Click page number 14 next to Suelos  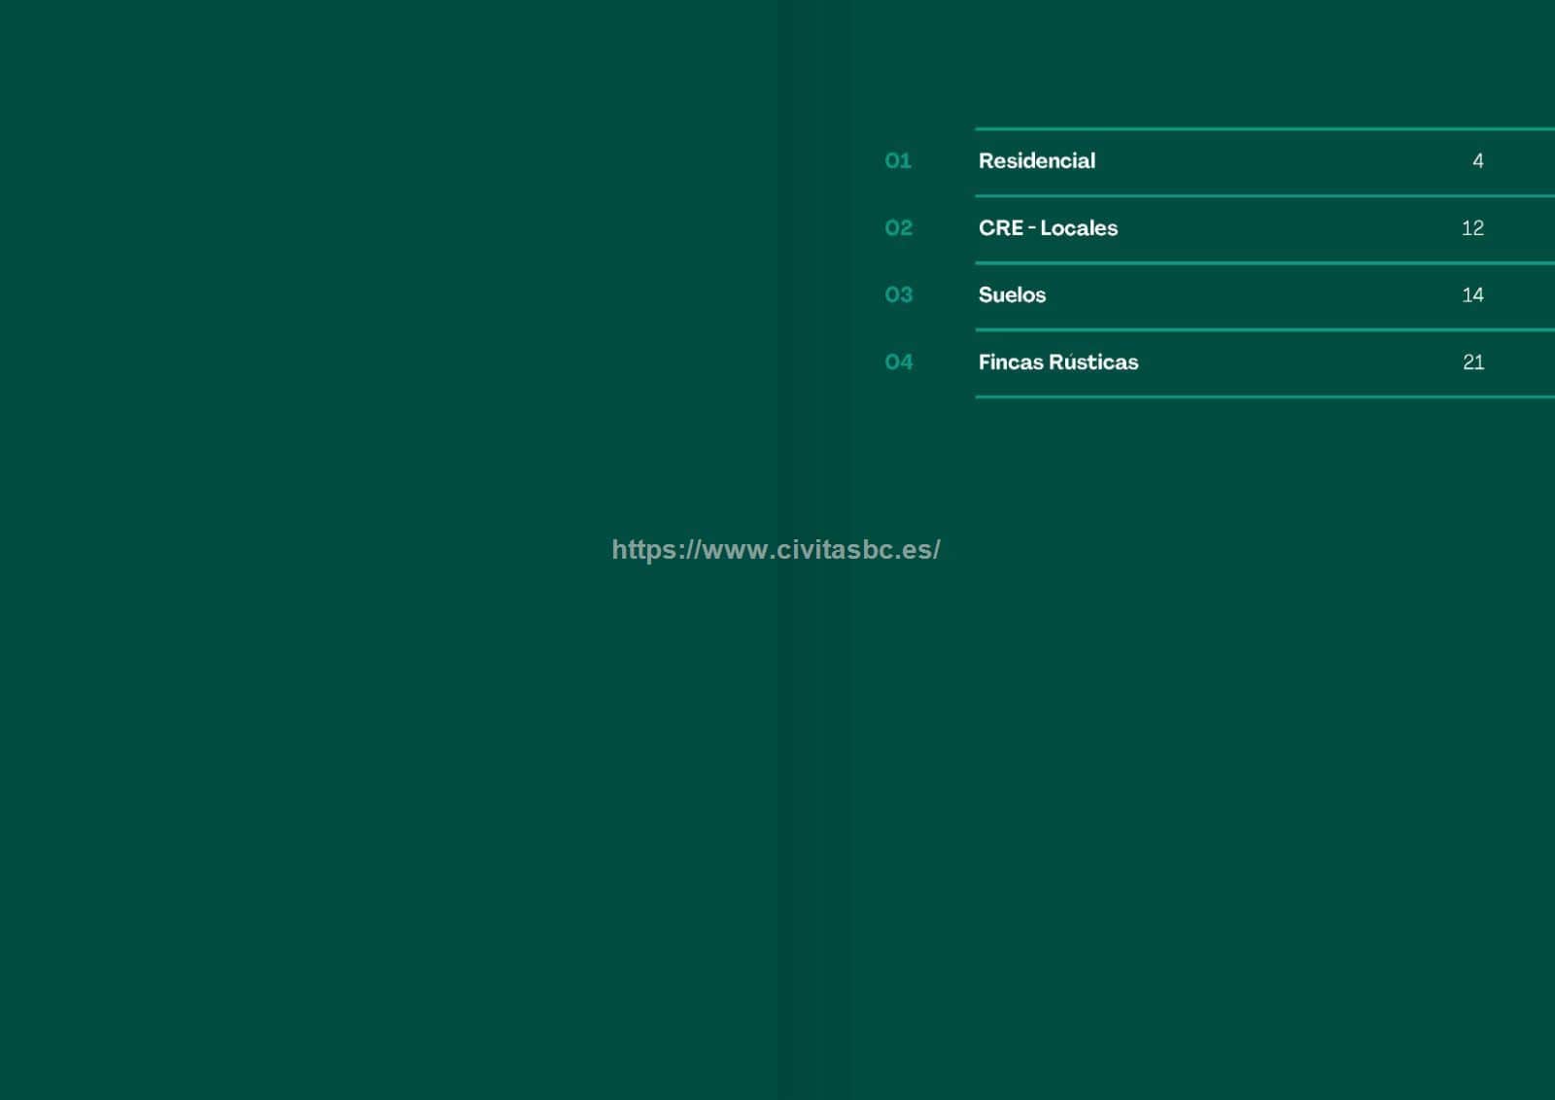tap(1472, 295)
